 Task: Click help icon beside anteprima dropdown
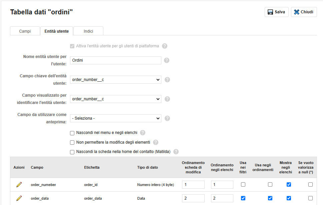point(167,118)
